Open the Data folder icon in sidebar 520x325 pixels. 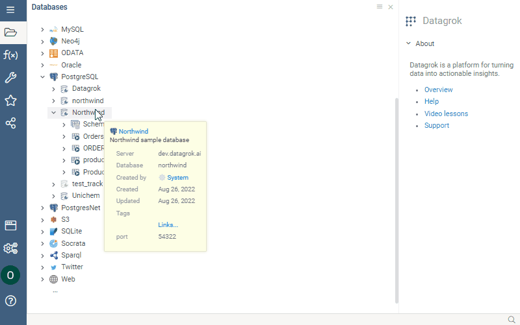pos(10,32)
